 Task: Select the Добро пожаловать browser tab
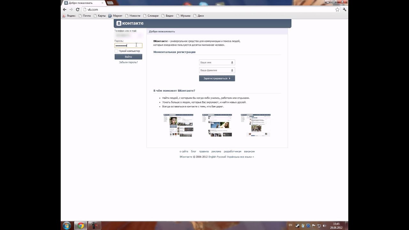[x=83, y=3]
